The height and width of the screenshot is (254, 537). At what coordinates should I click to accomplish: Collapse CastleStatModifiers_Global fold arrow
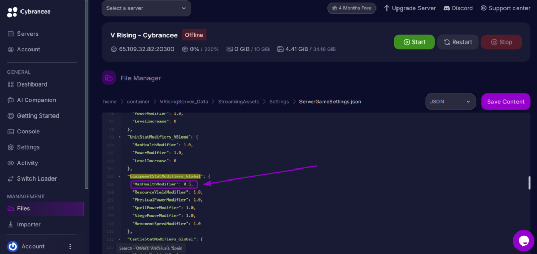[x=119, y=239]
